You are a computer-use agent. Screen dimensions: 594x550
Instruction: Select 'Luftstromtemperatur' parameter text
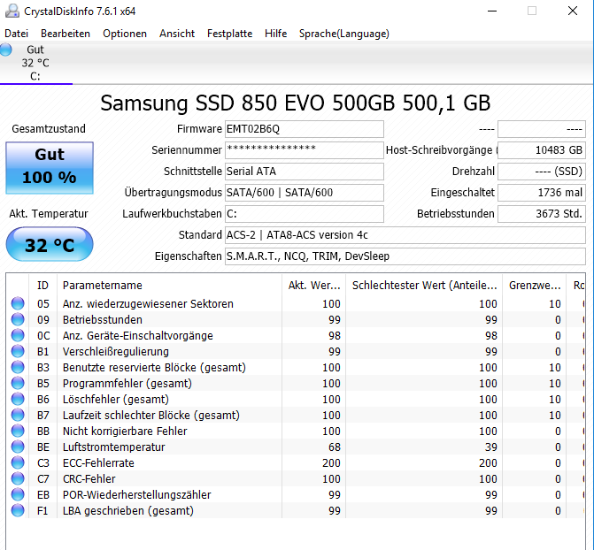click(x=113, y=447)
